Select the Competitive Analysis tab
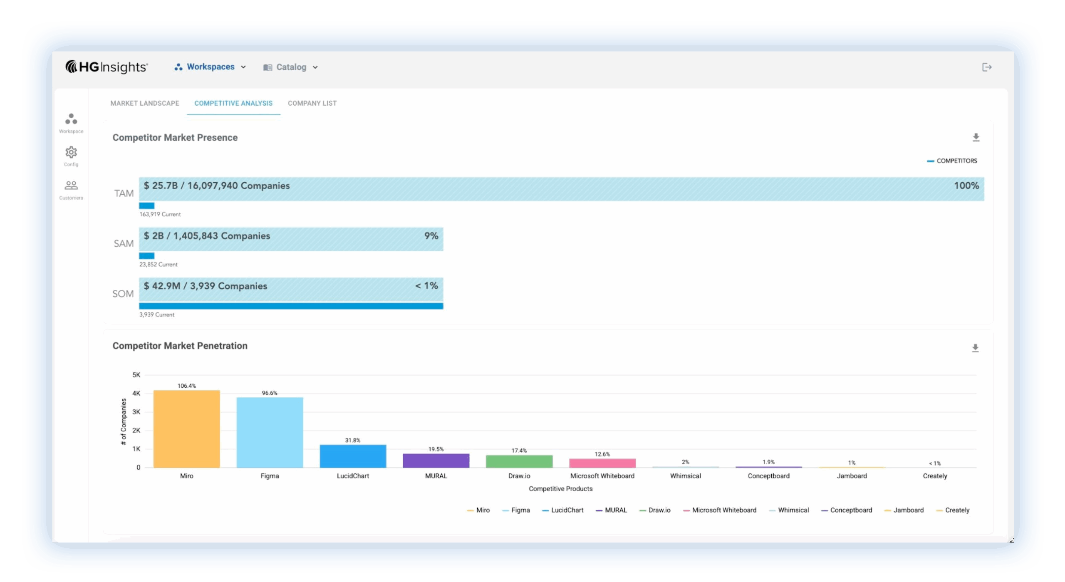Screen dimensions: 1065x582 [233, 103]
